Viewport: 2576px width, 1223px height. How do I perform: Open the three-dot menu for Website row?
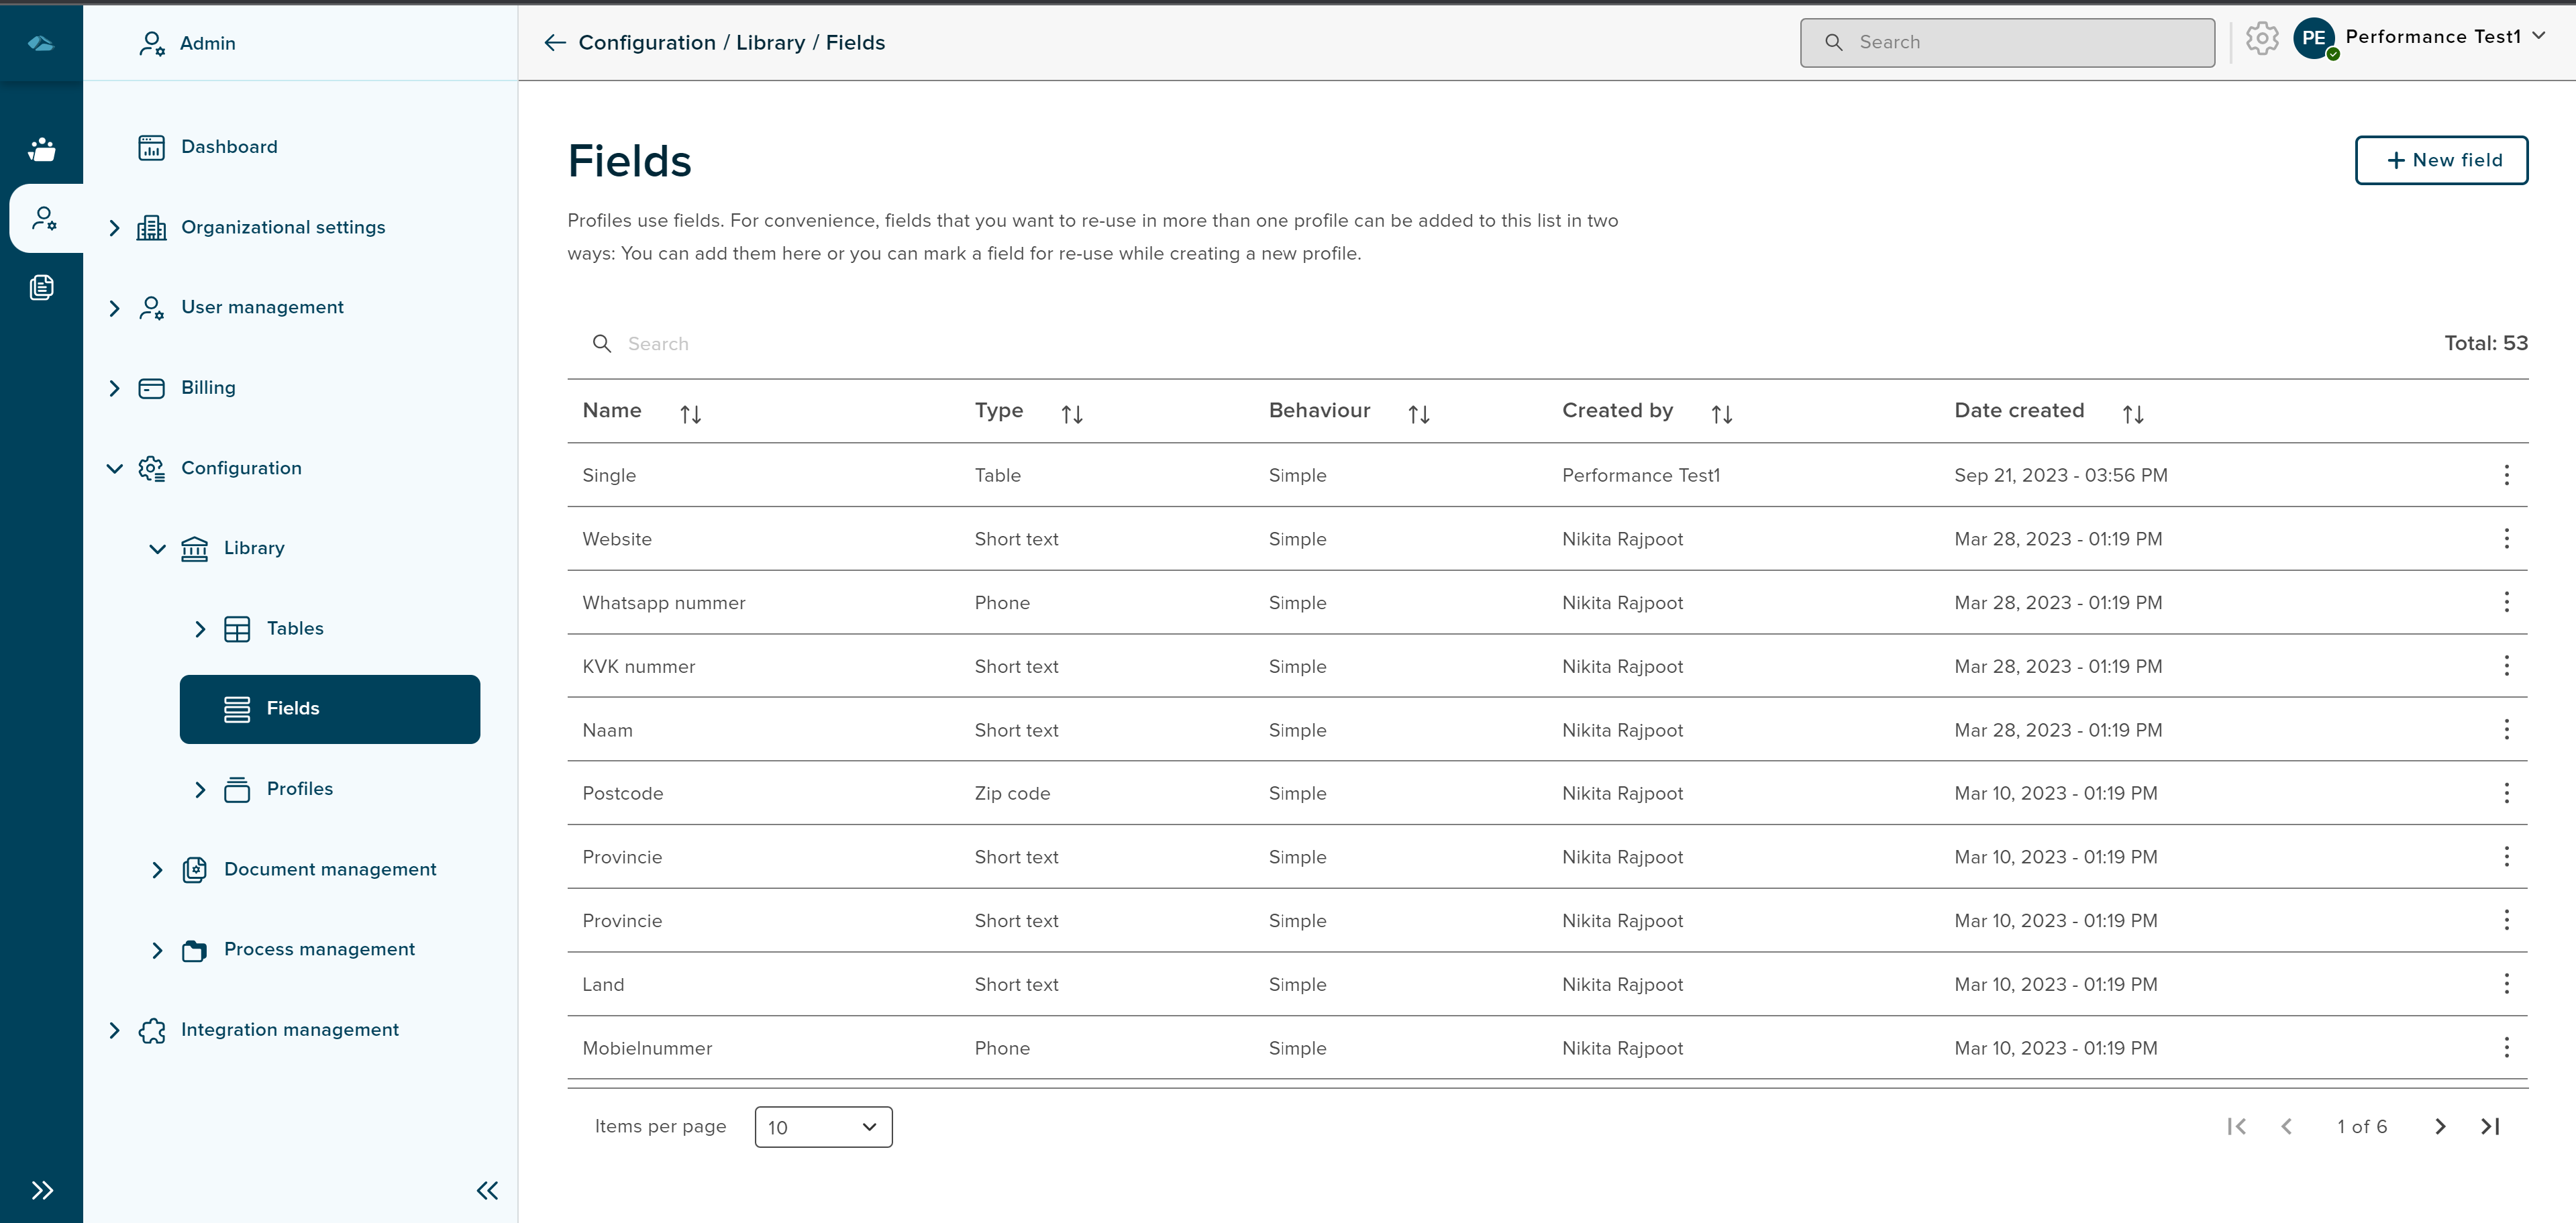(2506, 539)
